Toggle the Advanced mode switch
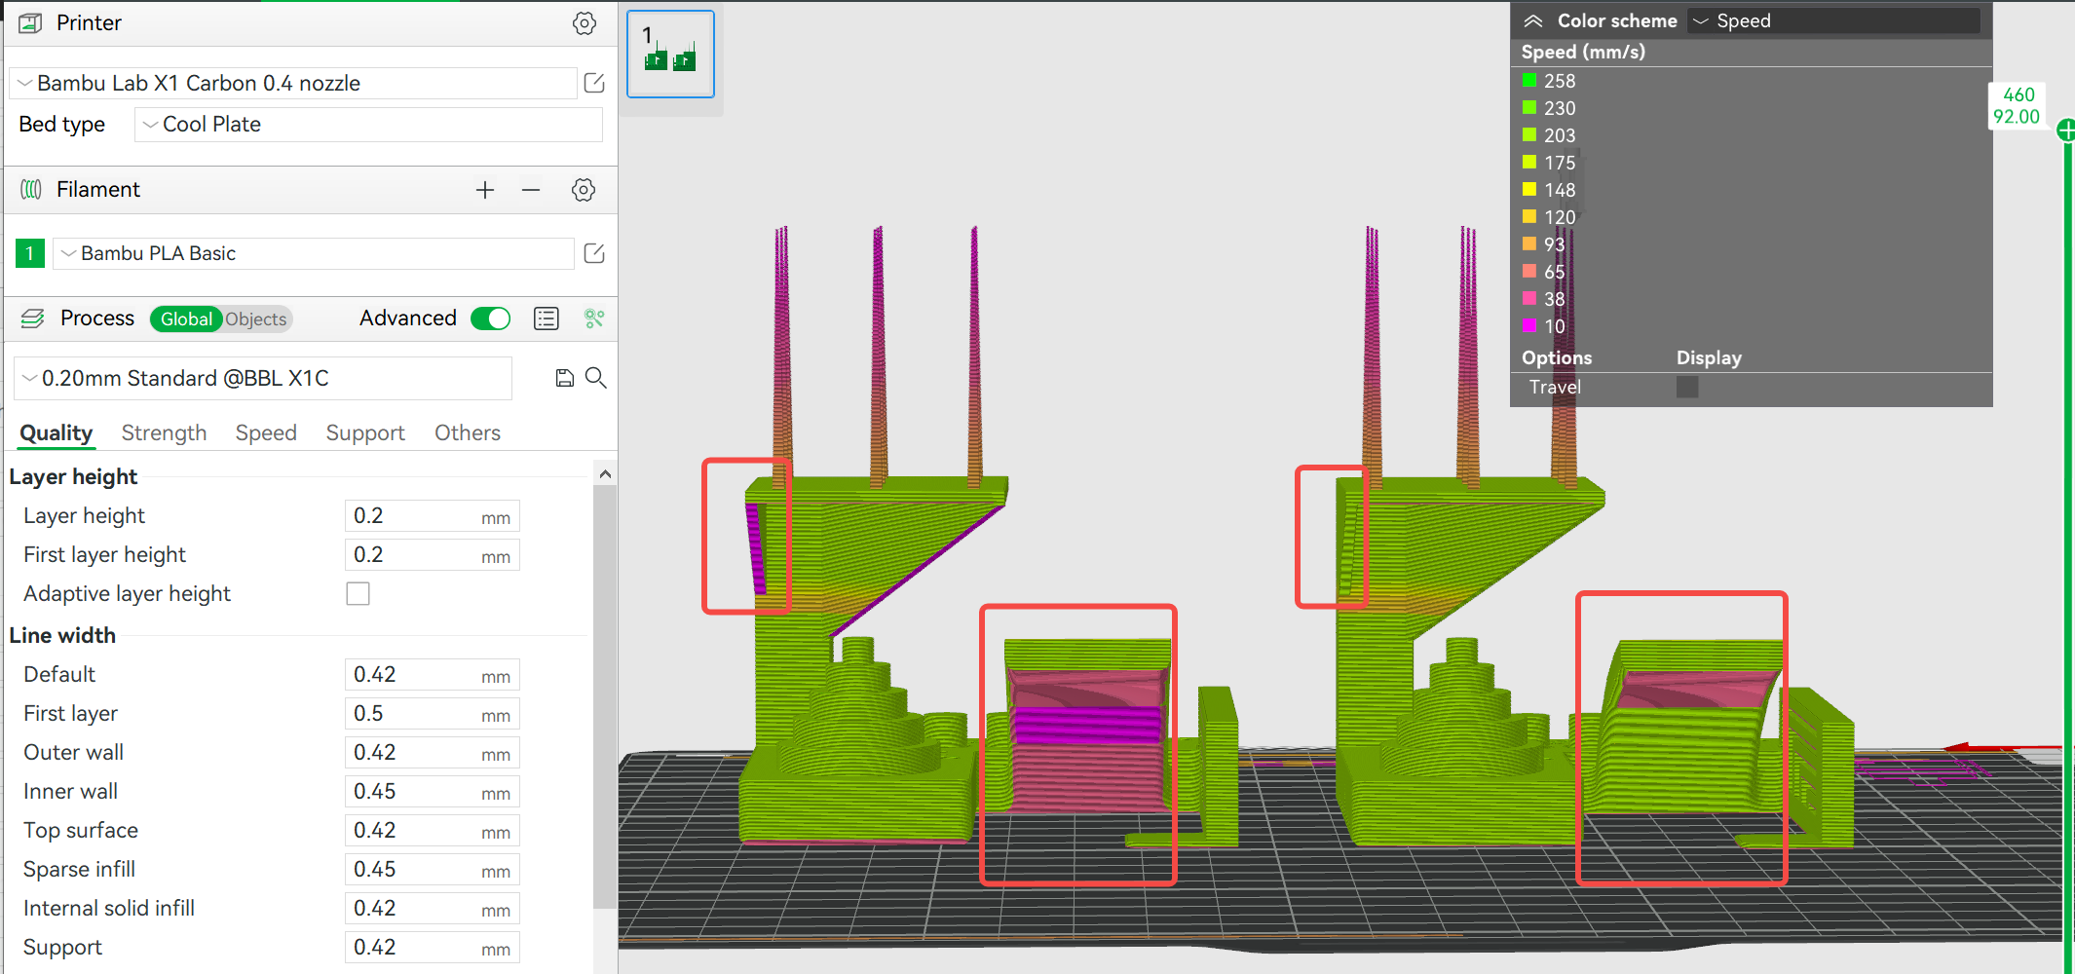 [491, 318]
